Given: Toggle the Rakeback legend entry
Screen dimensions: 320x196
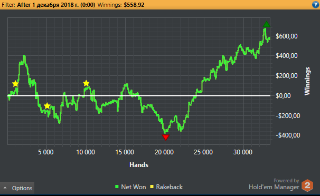Looking at the screenshot, I should click(166, 187).
